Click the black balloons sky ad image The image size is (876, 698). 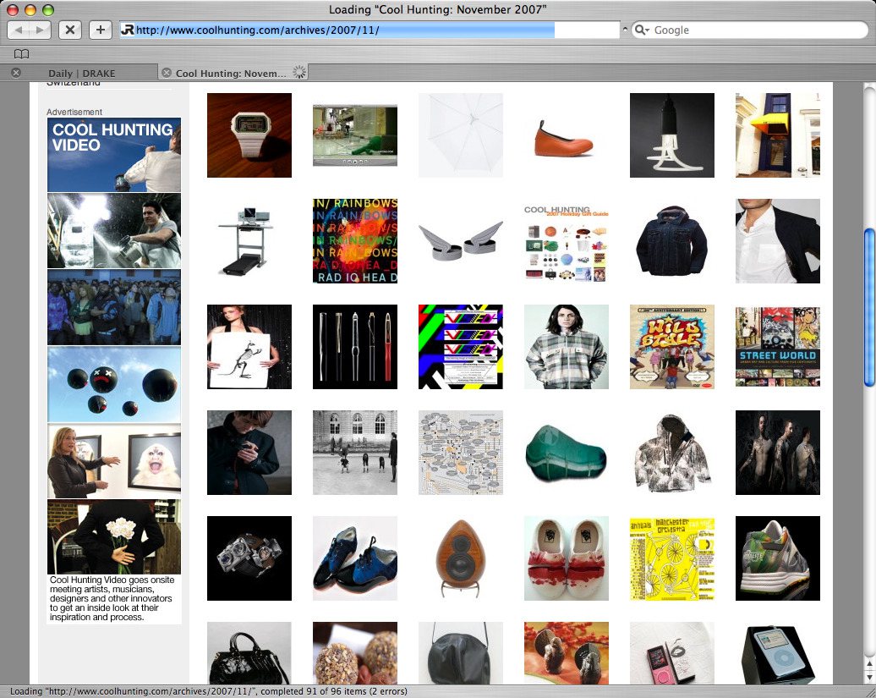[114, 384]
